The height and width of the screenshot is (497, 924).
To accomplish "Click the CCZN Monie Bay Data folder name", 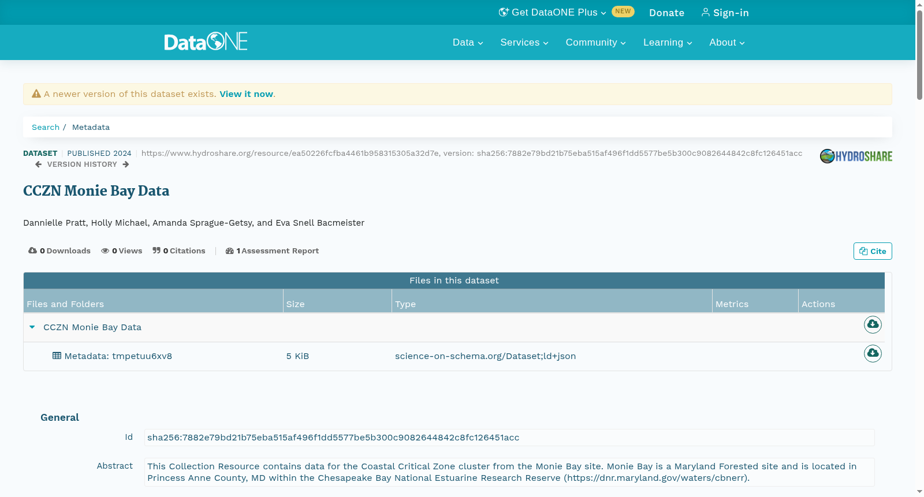I will (92, 327).
